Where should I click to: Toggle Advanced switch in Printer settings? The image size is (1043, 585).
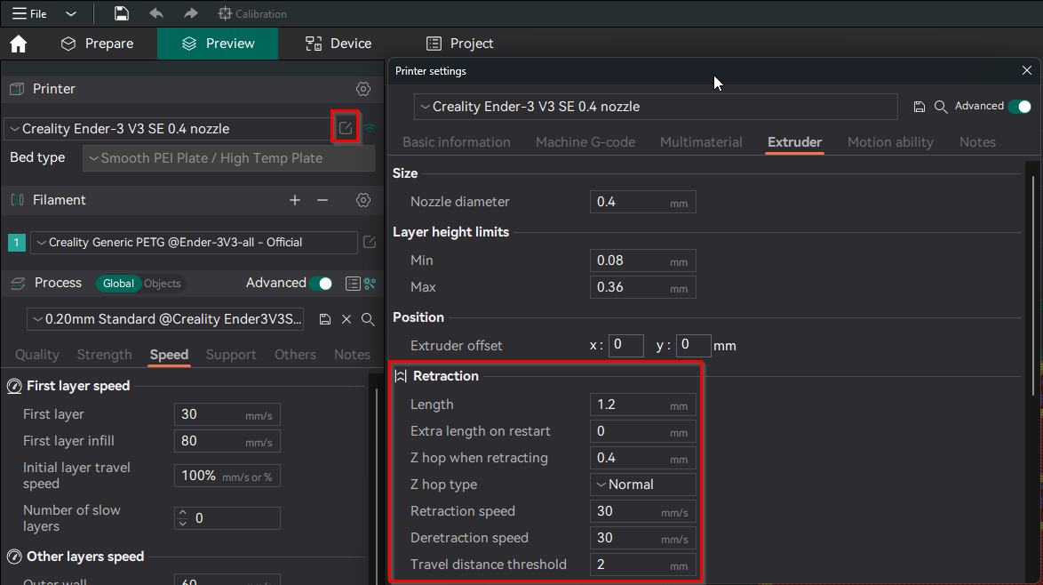tap(1019, 106)
